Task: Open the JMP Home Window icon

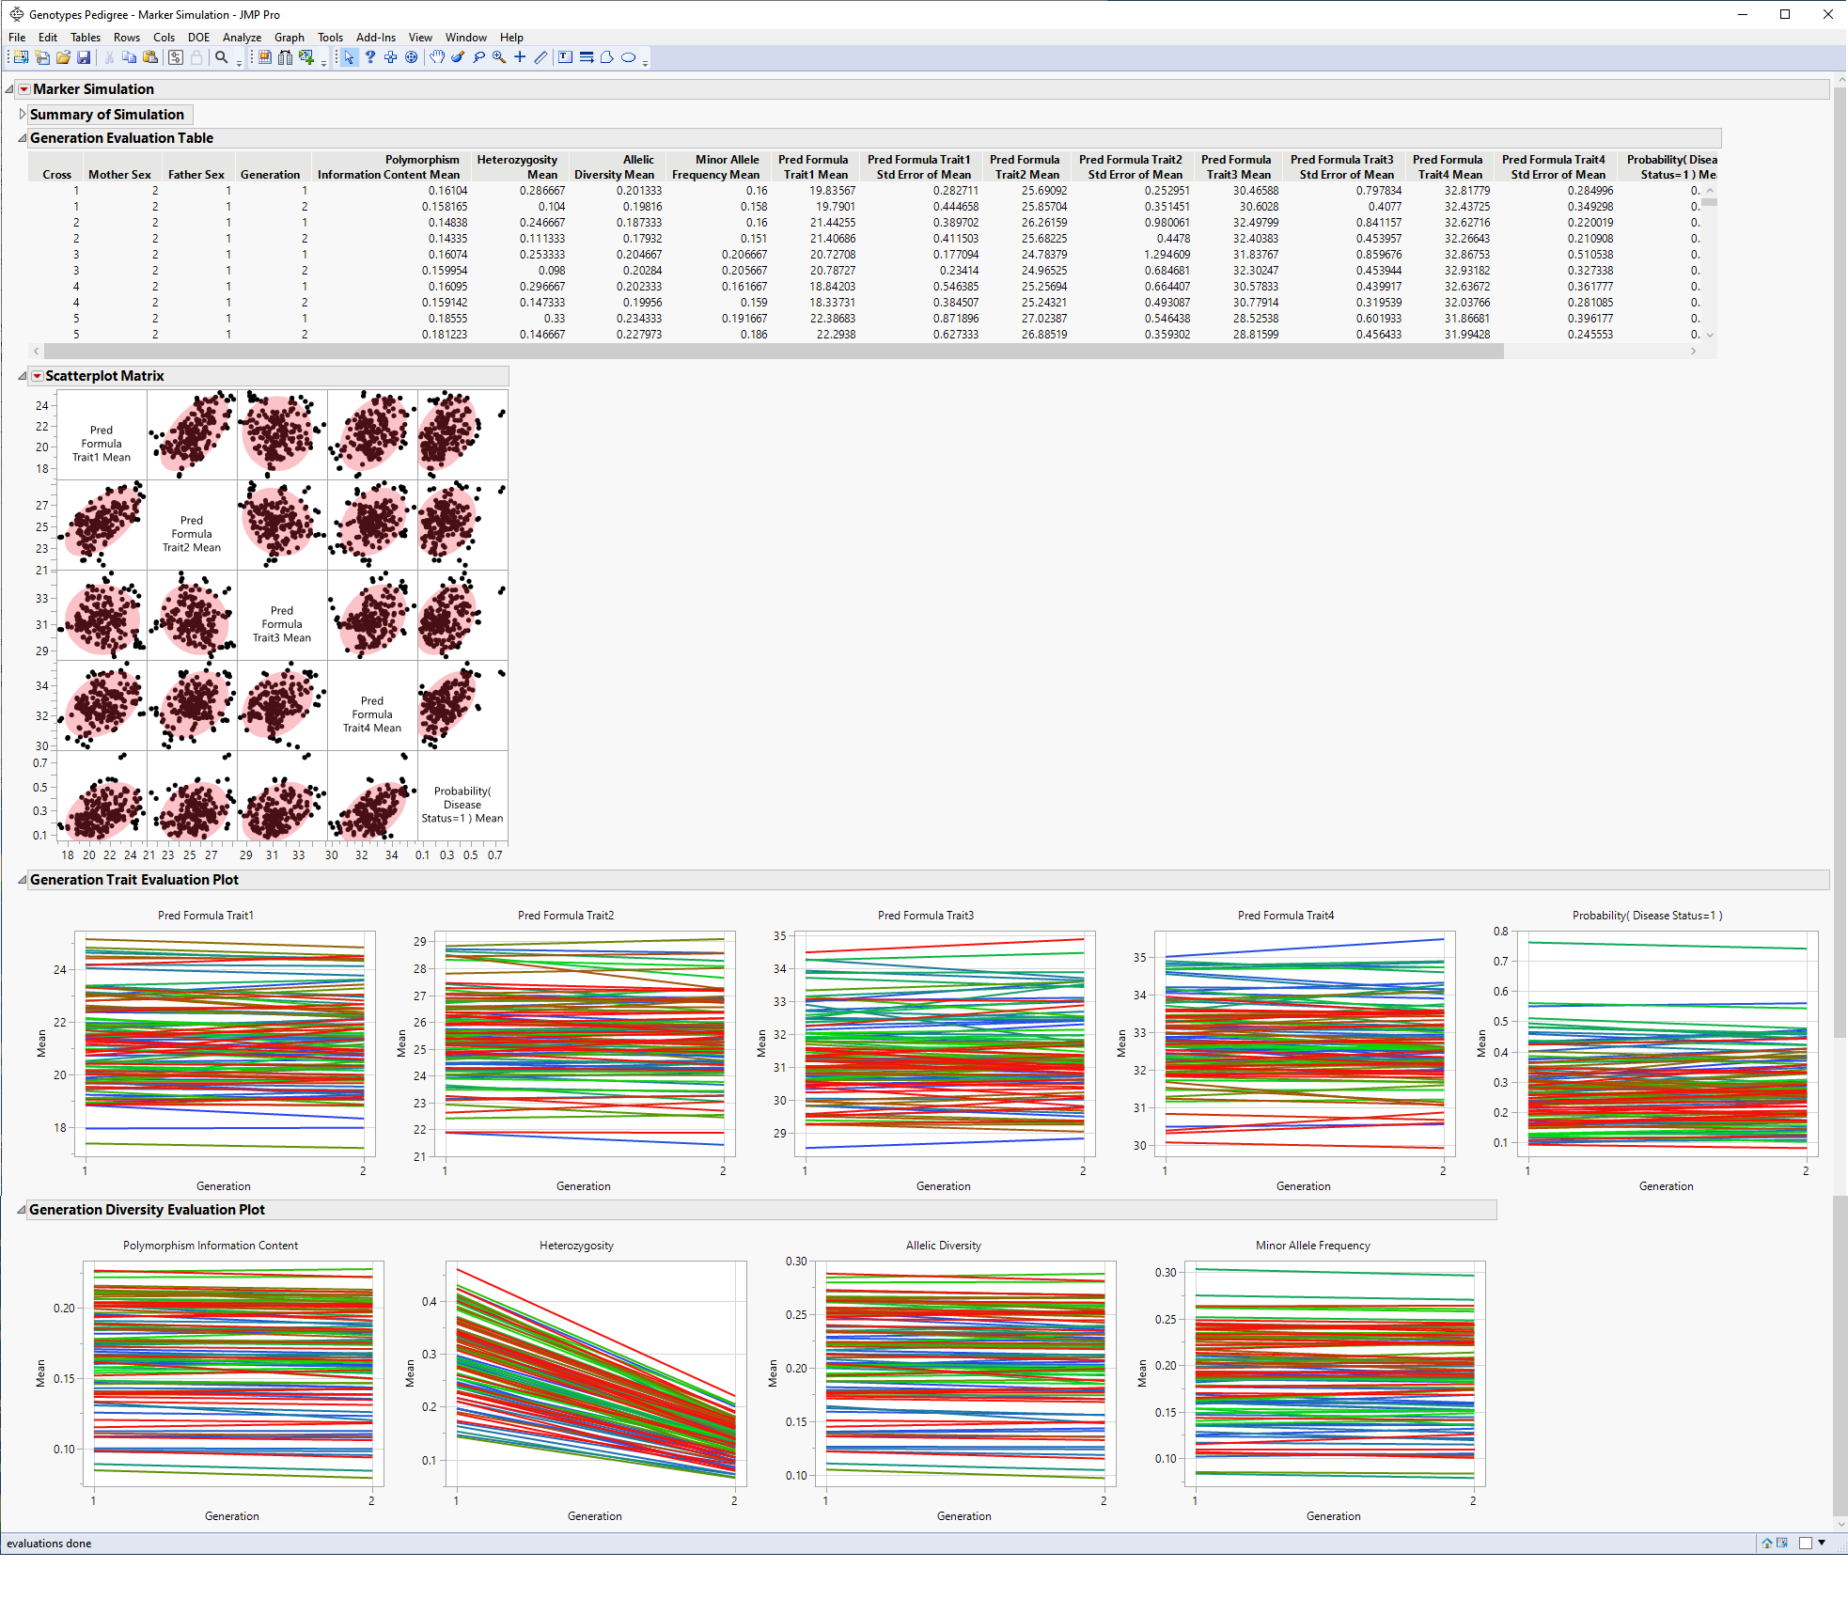Action: tap(1766, 1543)
